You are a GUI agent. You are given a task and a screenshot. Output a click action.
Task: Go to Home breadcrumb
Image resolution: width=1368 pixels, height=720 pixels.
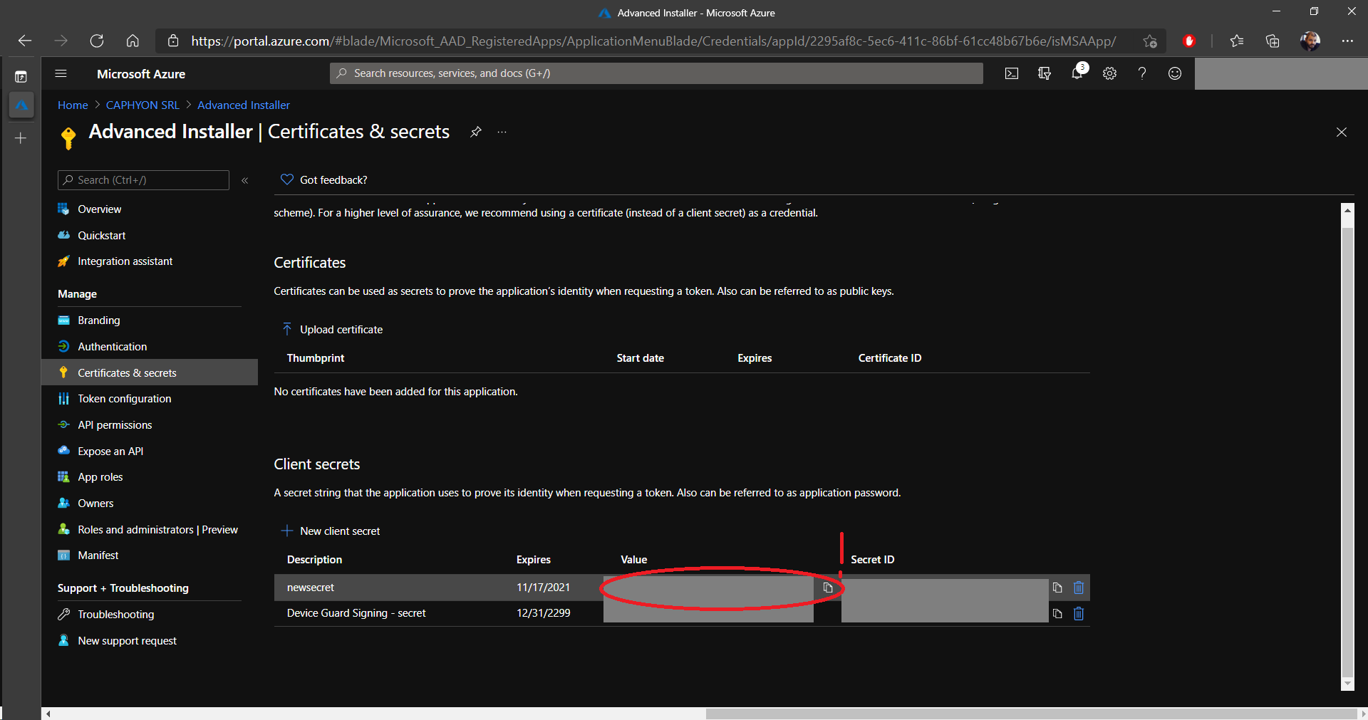point(73,105)
